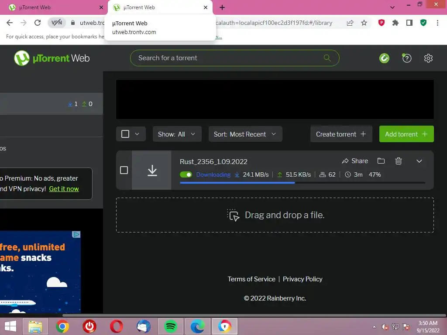
Task: Open the green shield extension icon
Action: pyautogui.click(x=423, y=23)
